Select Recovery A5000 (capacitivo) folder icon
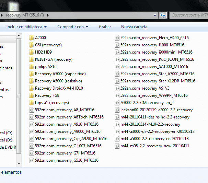 click(x=31, y=74)
